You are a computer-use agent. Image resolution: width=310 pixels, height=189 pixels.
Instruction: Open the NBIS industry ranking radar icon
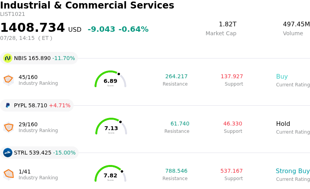pyautogui.click(x=9, y=80)
